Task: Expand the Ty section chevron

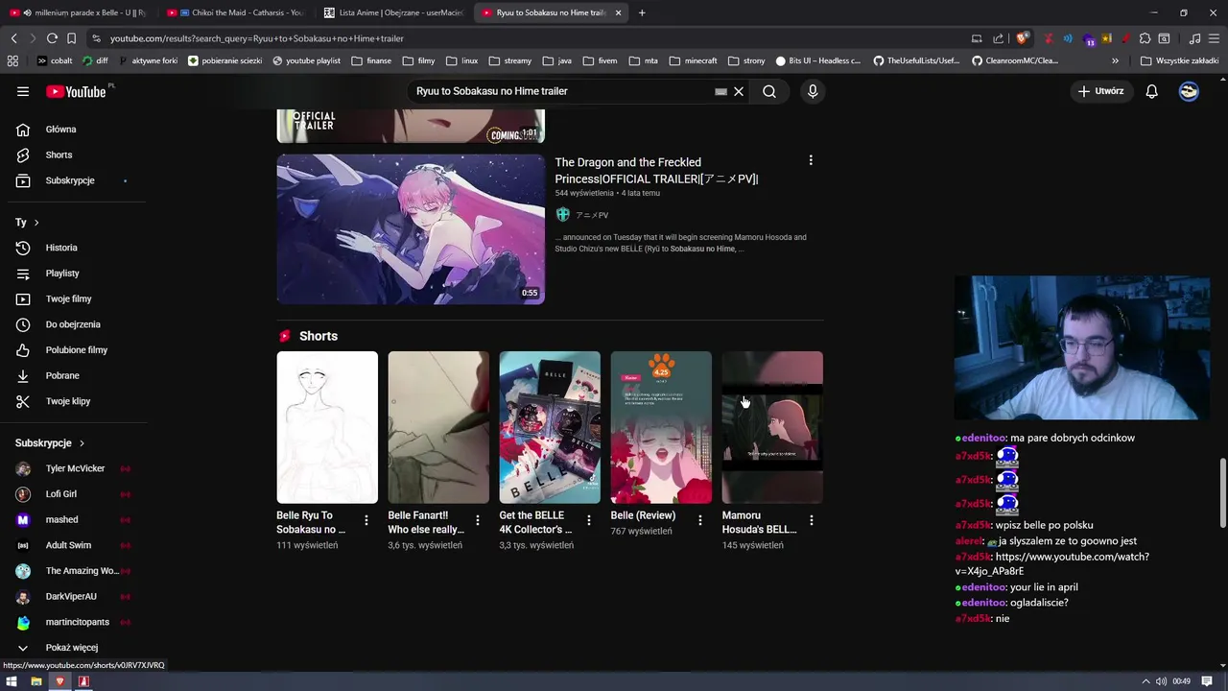Action: click(36, 223)
